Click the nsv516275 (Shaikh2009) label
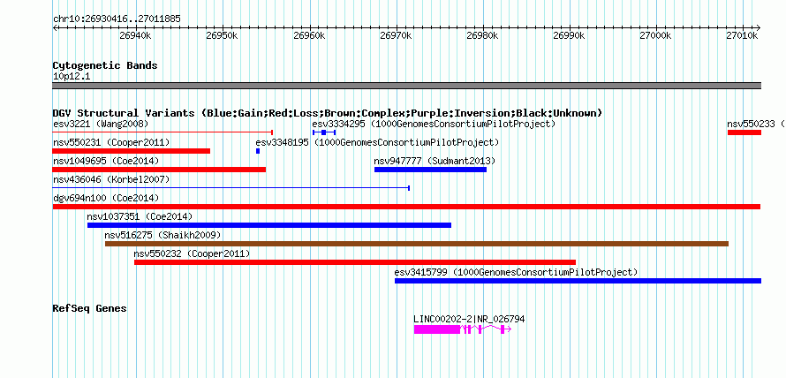The height and width of the screenshot is (378, 786). (x=162, y=235)
